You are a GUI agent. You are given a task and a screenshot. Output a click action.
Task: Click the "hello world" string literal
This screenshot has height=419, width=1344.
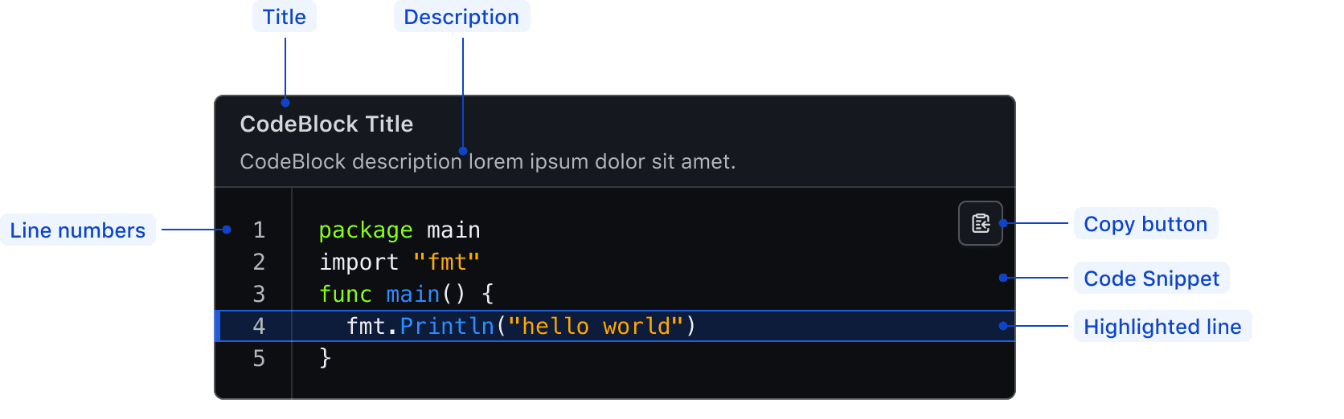coord(595,327)
